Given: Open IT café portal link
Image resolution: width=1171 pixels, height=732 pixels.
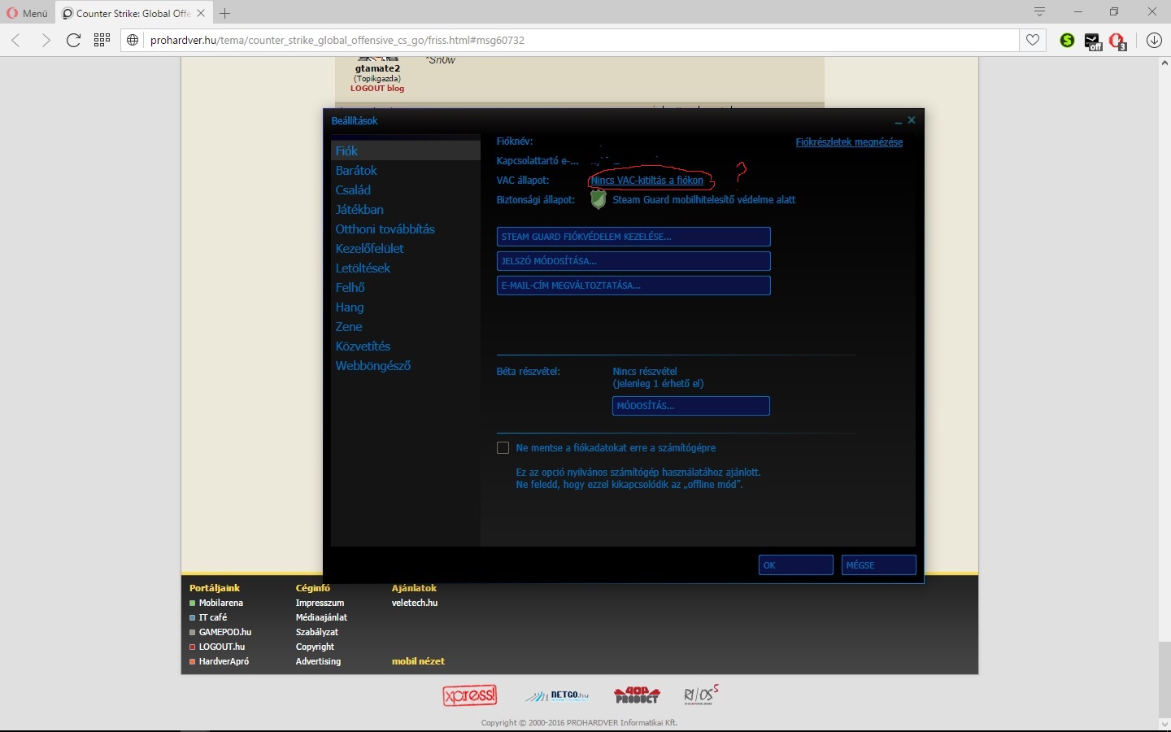Looking at the screenshot, I should [x=213, y=617].
